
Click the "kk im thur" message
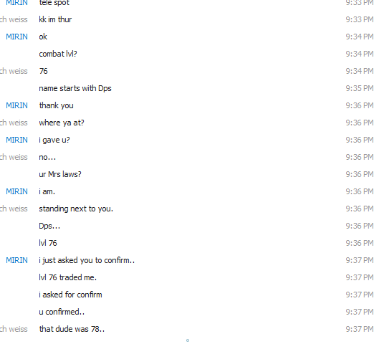click(x=55, y=19)
